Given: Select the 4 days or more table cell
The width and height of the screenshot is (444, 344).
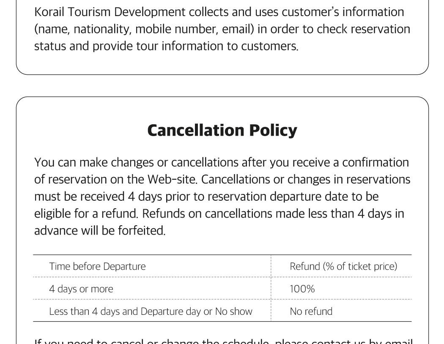Looking at the screenshot, I should click(81, 289).
